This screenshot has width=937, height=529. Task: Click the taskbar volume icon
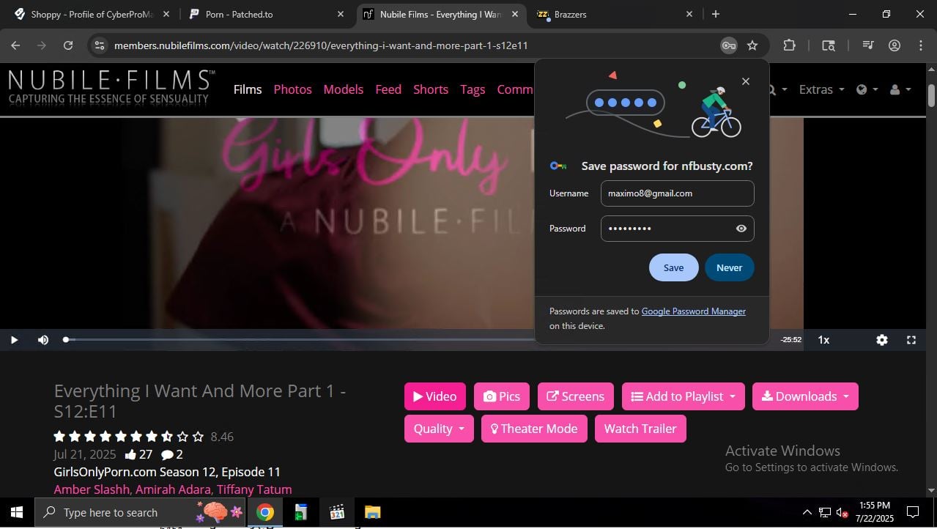pos(843,512)
